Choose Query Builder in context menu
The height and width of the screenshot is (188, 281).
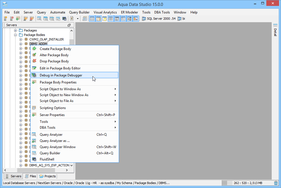74,153
